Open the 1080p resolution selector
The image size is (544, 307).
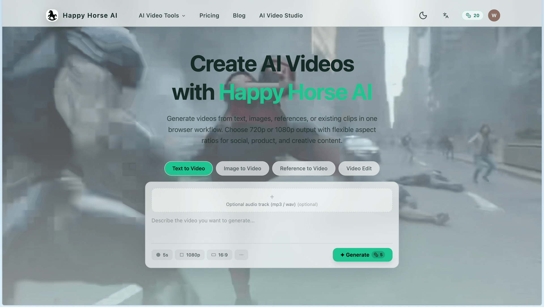[x=190, y=255]
